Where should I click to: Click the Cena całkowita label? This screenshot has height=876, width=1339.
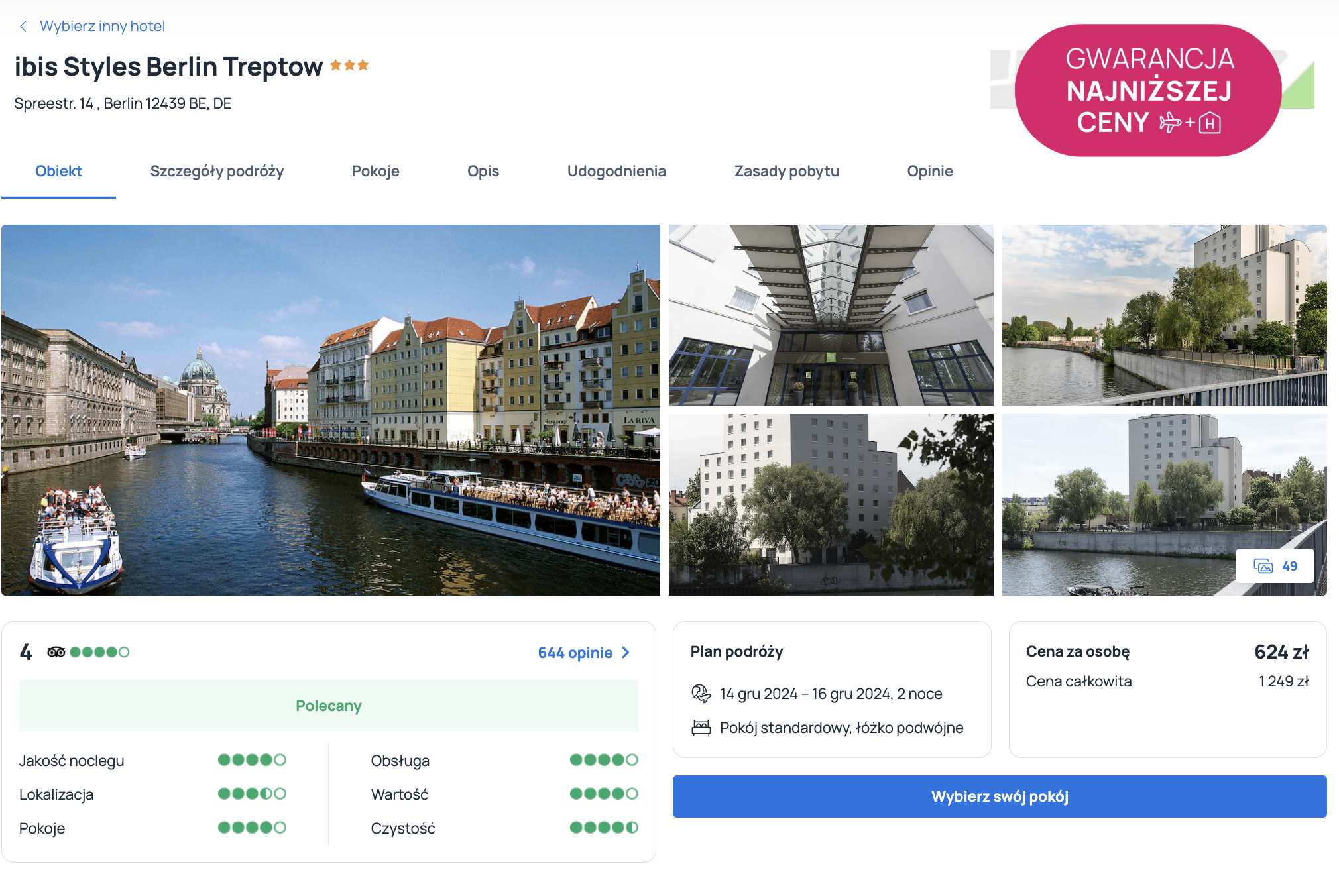(1078, 681)
